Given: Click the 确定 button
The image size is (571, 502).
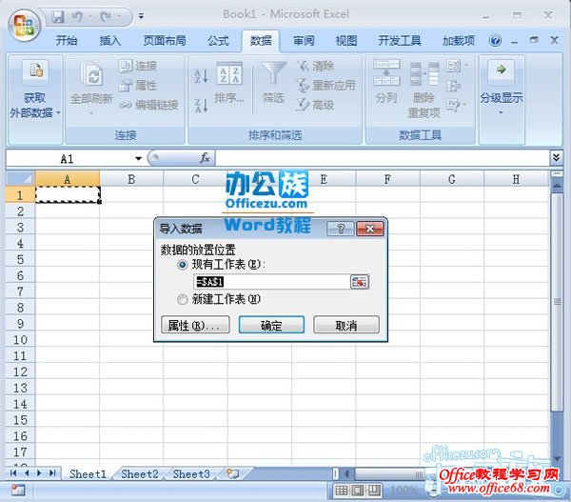Looking at the screenshot, I should pyautogui.click(x=271, y=325).
